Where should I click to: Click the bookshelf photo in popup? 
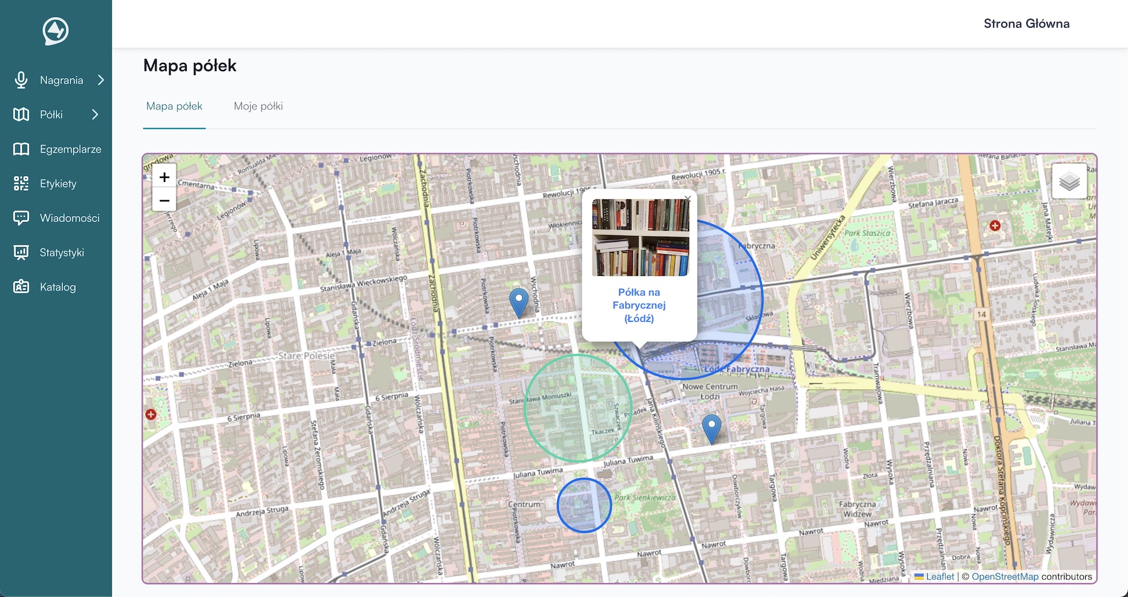coord(640,237)
